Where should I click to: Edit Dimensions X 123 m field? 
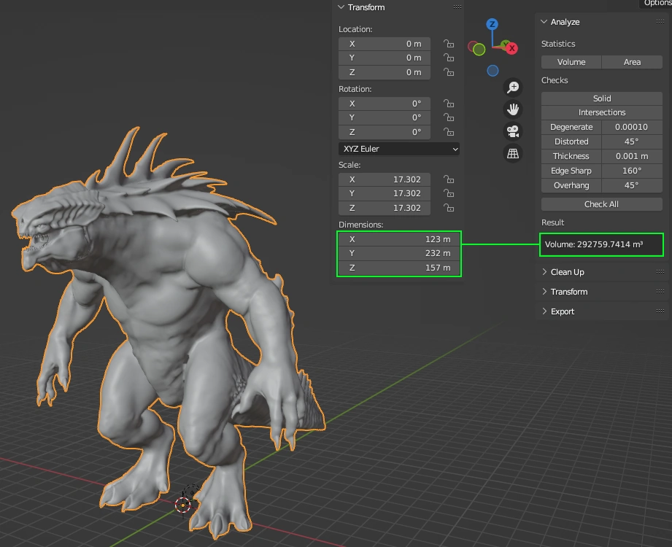point(399,239)
